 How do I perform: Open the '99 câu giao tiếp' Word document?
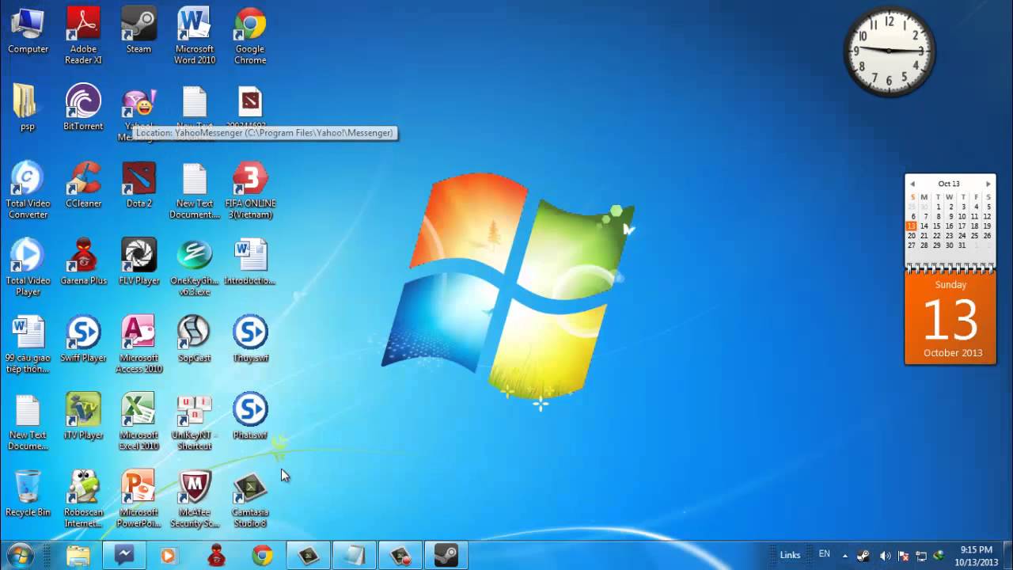click(28, 345)
